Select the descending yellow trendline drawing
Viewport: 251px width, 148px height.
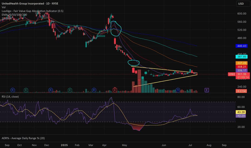(164, 70)
